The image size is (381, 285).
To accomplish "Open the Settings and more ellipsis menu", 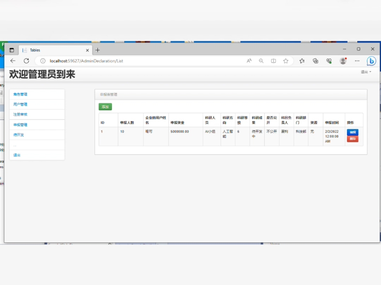I will pos(357,61).
